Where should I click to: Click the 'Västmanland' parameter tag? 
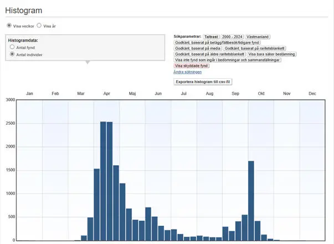click(x=258, y=37)
